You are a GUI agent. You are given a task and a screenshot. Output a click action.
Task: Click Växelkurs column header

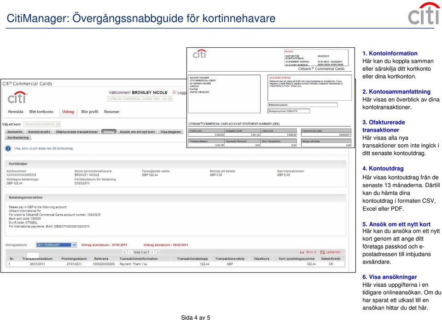tap(262, 259)
